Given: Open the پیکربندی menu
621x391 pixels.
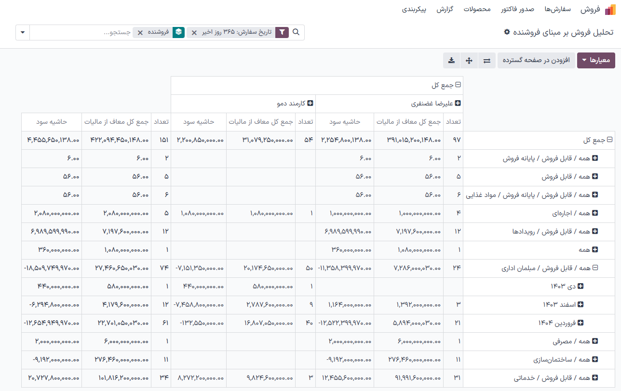Looking at the screenshot, I should [414, 10].
